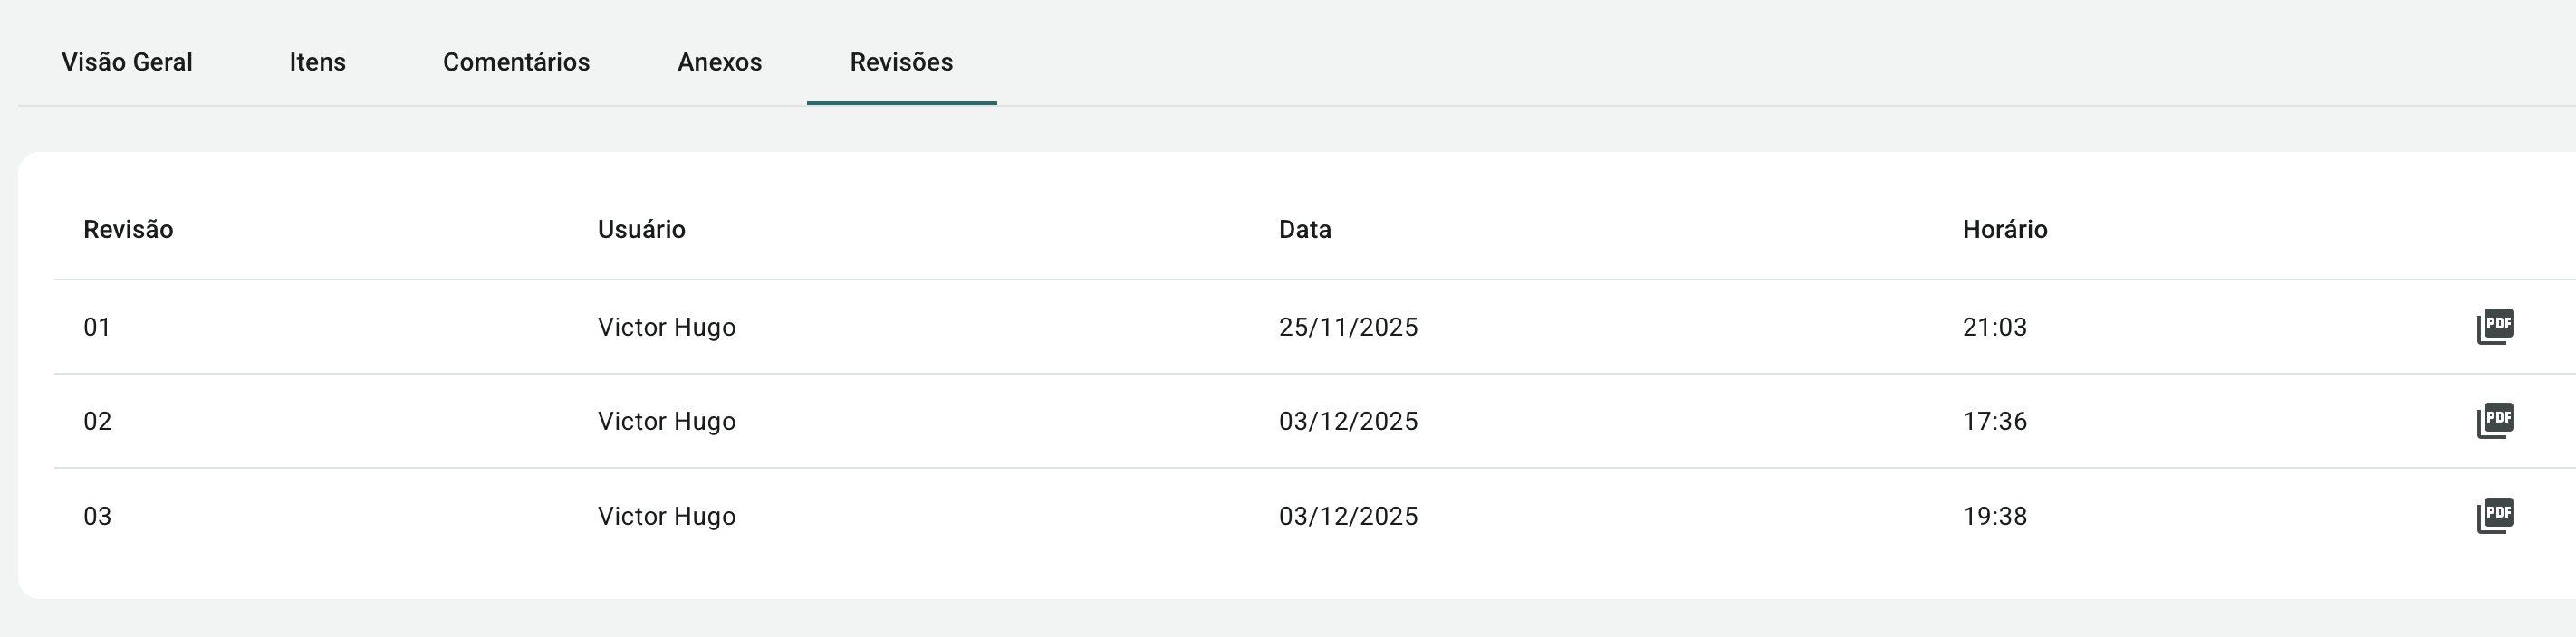The height and width of the screenshot is (637, 2576).
Task: Click the 17:36 time entry
Action: click(x=1994, y=422)
